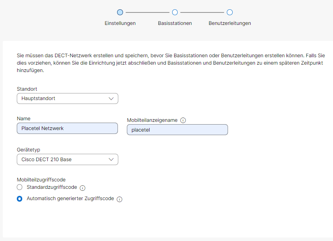333x241 pixels.
Task: Open the Standort dropdown showing Hauptstandort
Action: (x=67, y=99)
